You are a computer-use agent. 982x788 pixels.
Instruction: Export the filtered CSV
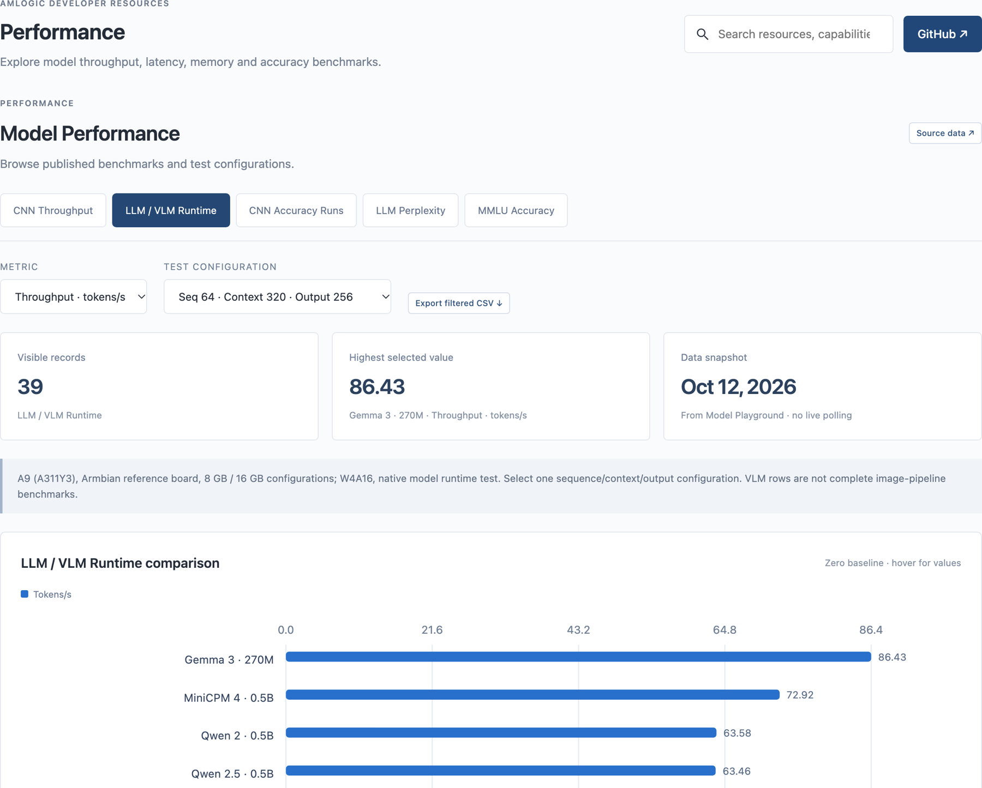click(459, 303)
